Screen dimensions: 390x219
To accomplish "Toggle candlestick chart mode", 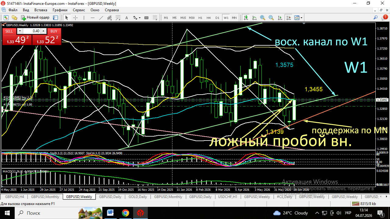I will coord(246,18).
